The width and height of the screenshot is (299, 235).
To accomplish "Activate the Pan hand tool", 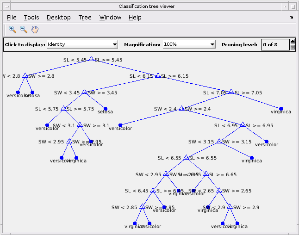I will [35, 30].
